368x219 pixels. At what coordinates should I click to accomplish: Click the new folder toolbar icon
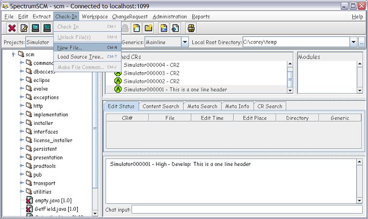coord(148,28)
